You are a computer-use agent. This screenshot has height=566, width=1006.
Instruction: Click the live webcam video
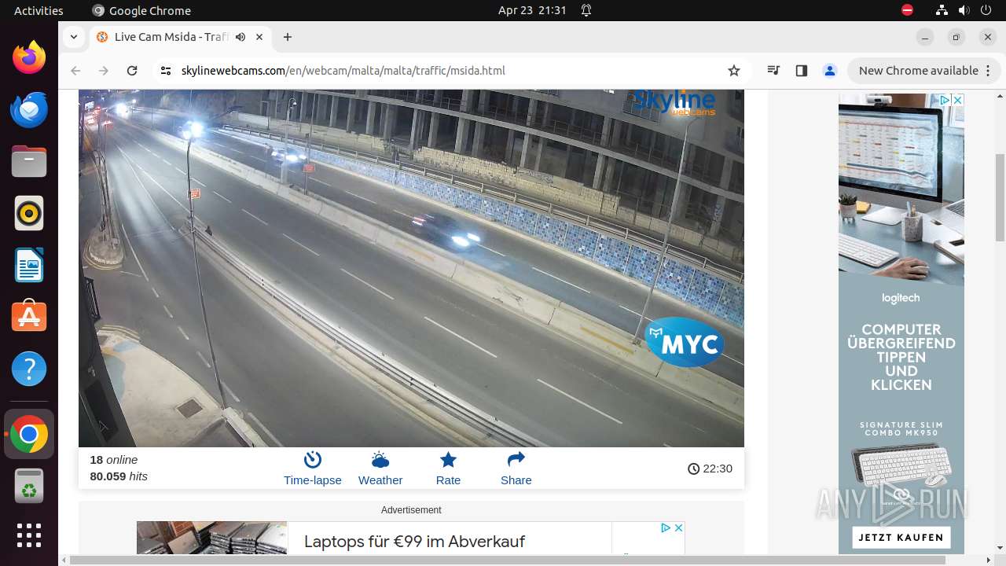pyautogui.click(x=411, y=268)
